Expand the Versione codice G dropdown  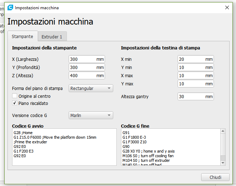tap(91, 115)
